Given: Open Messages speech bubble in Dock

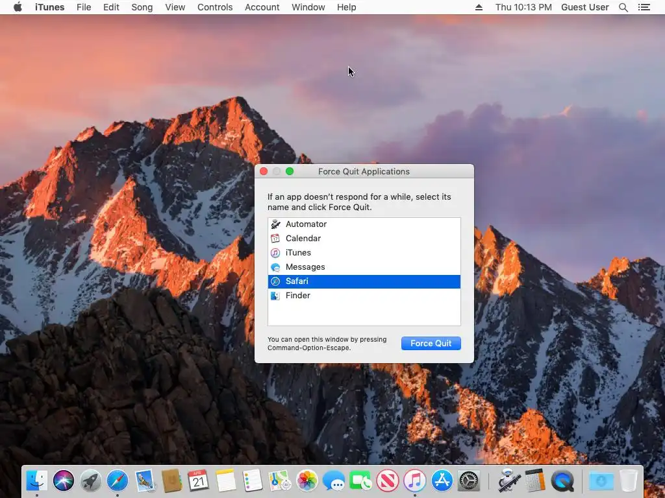Looking at the screenshot, I should [334, 482].
